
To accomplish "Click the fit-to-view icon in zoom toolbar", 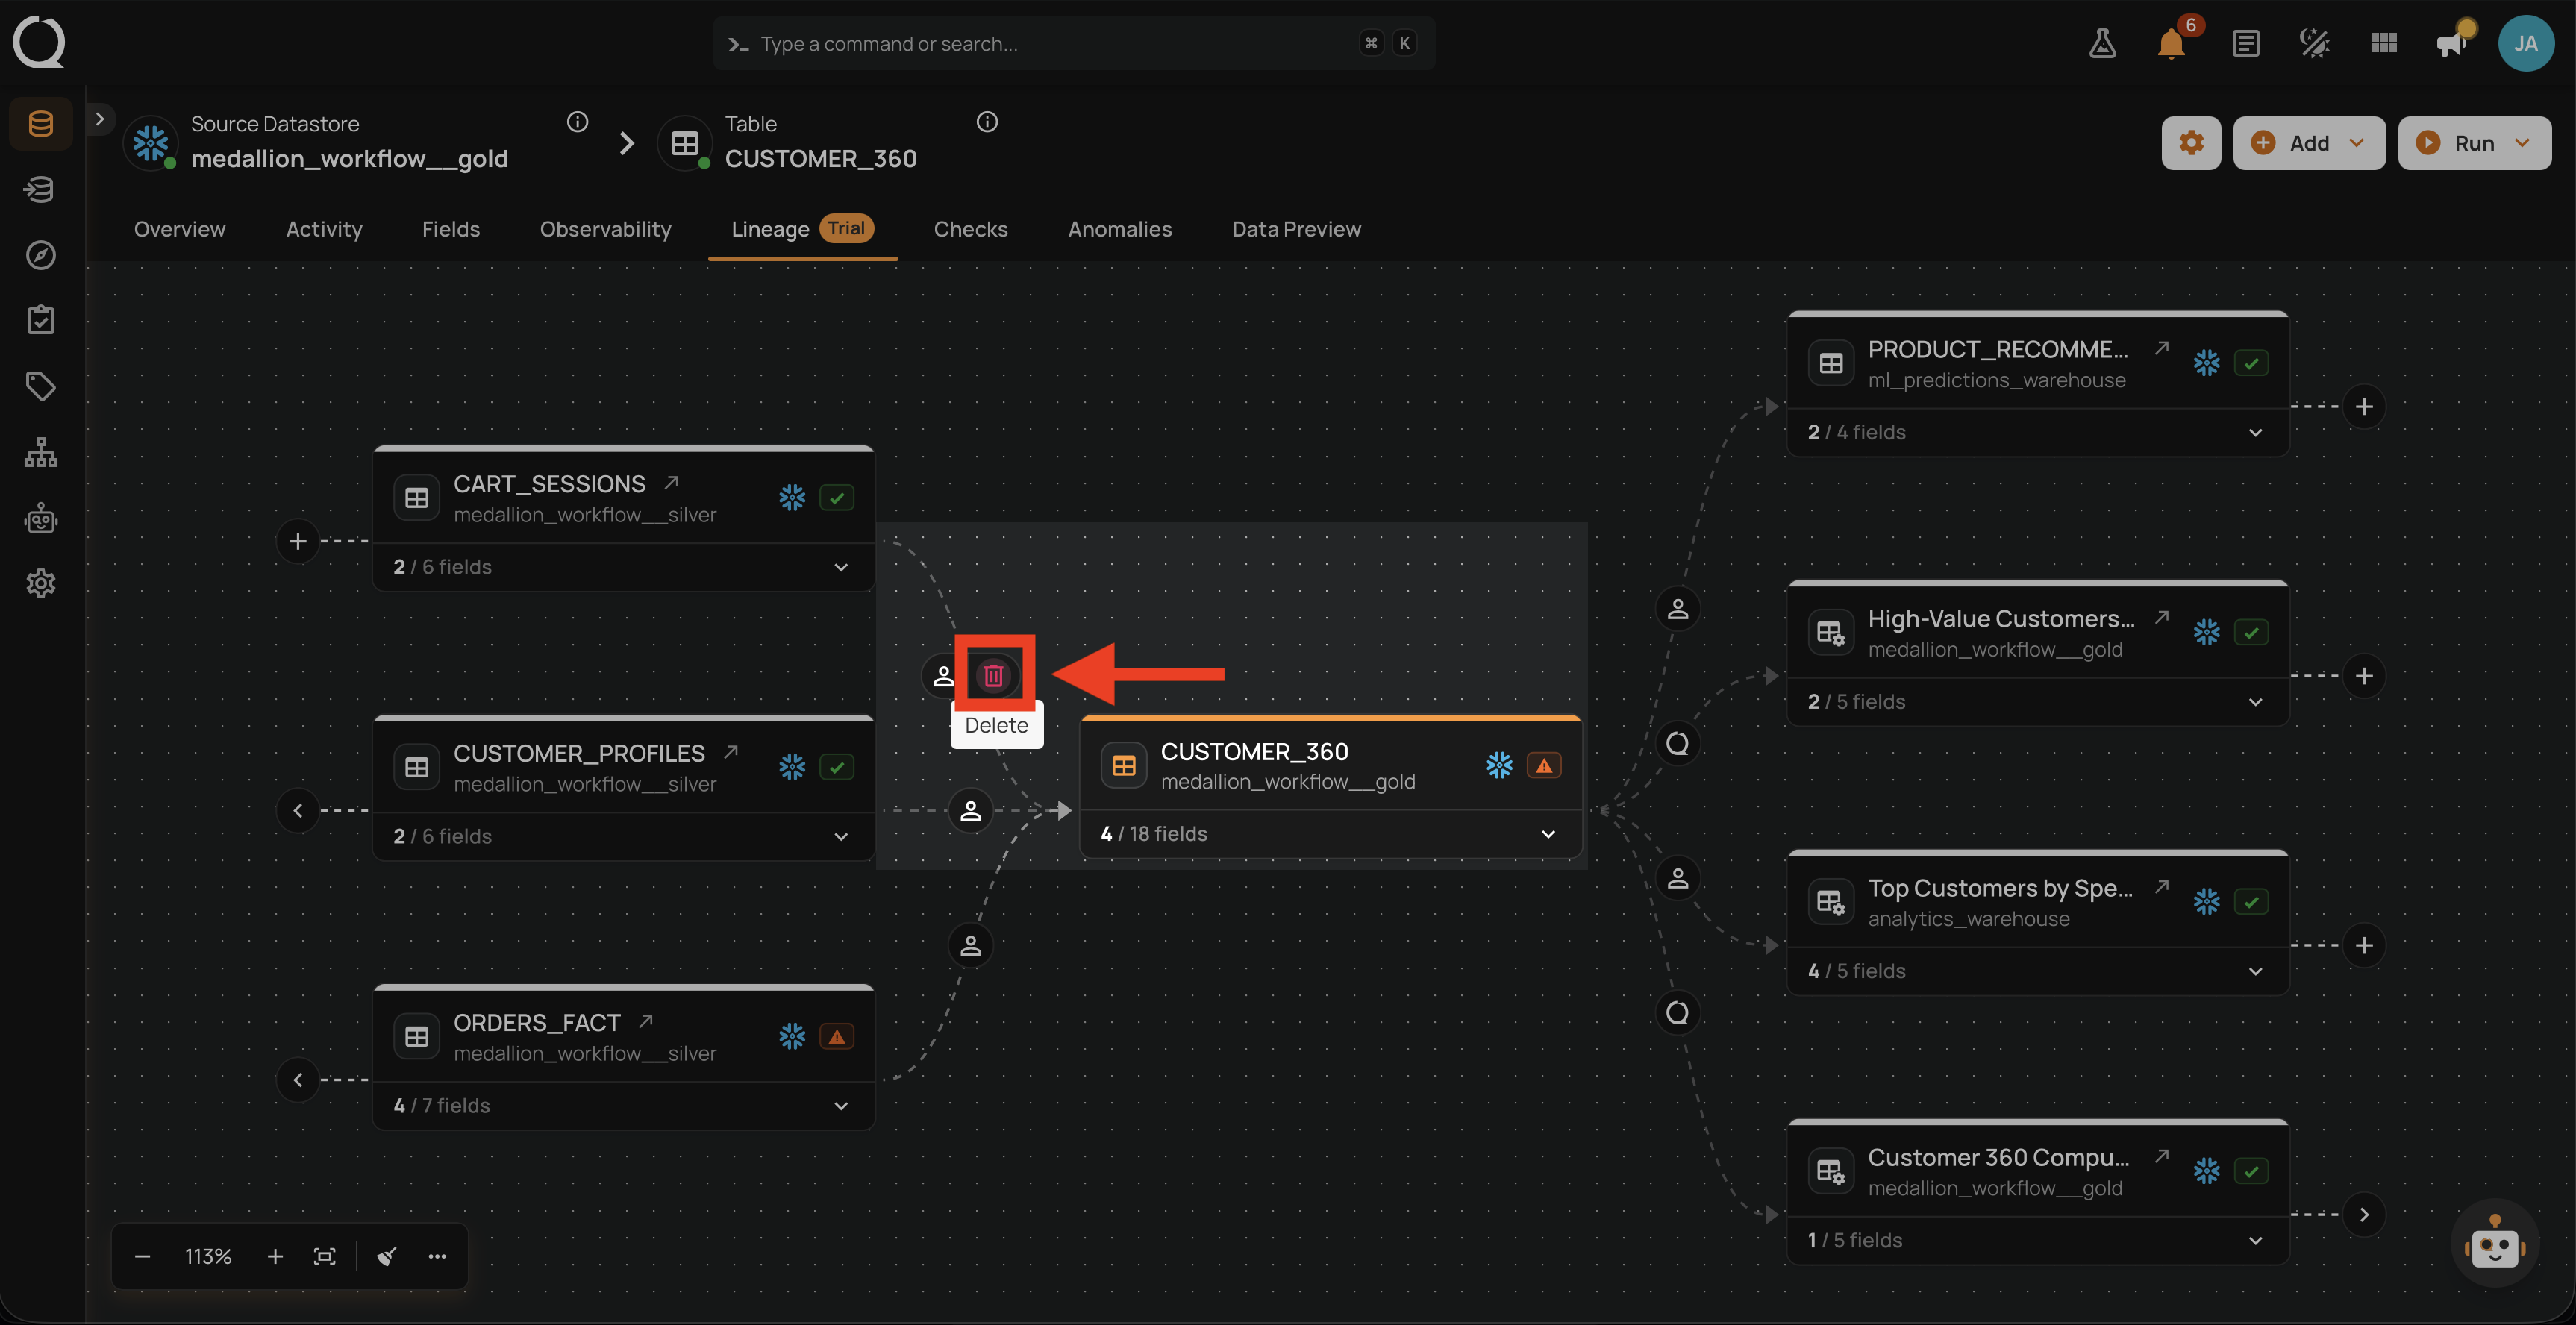I will (x=325, y=1256).
